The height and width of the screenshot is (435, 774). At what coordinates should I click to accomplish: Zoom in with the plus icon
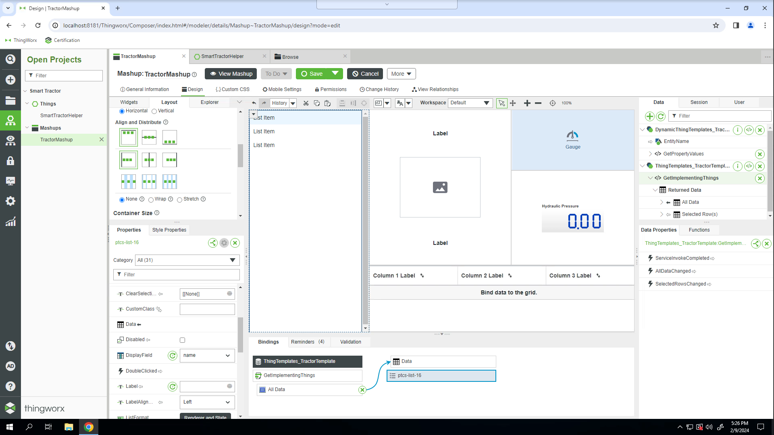pos(527,103)
